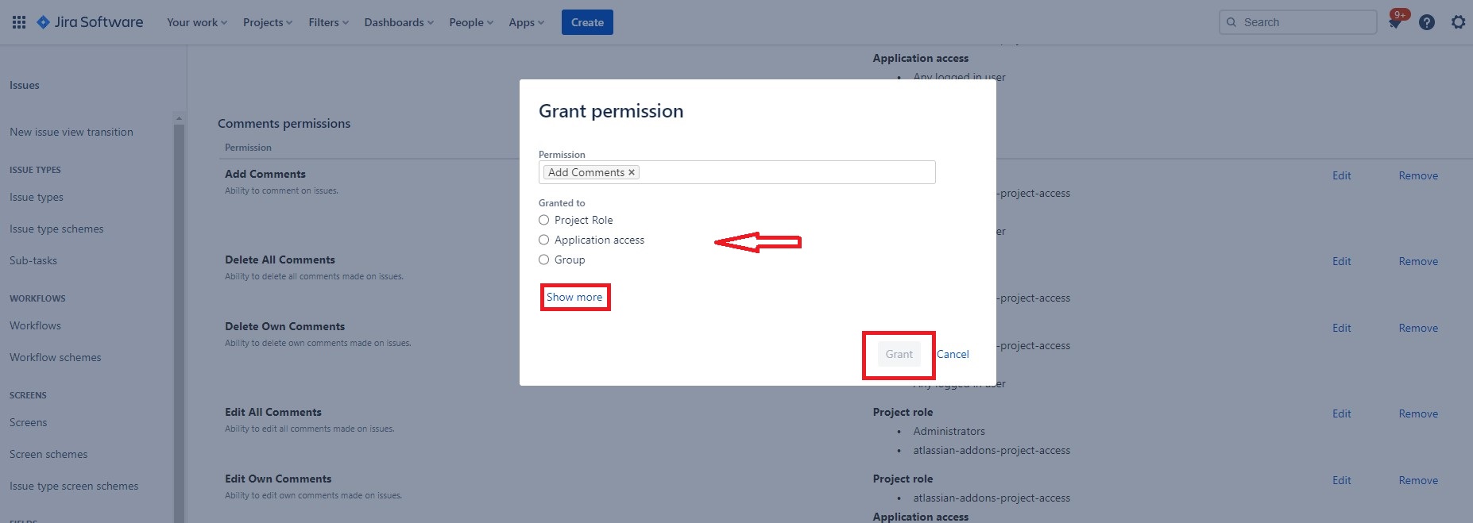Open the Filters menu

pos(328,22)
